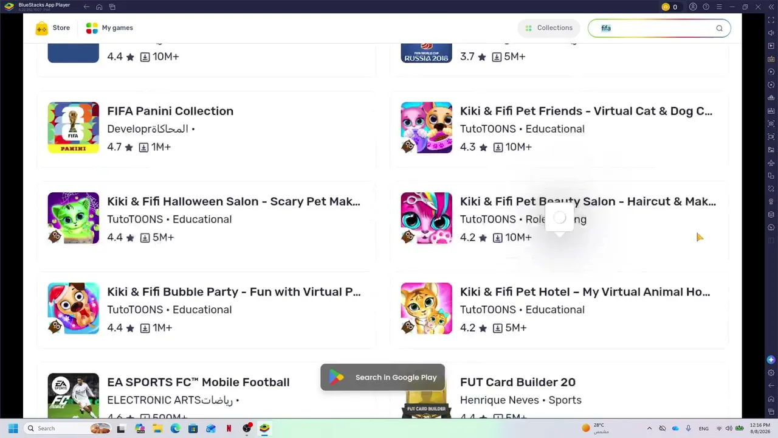Screen dimensions: 778x438
Task: Click the home icon in BlueStacks sidebar
Action: click(771, 399)
